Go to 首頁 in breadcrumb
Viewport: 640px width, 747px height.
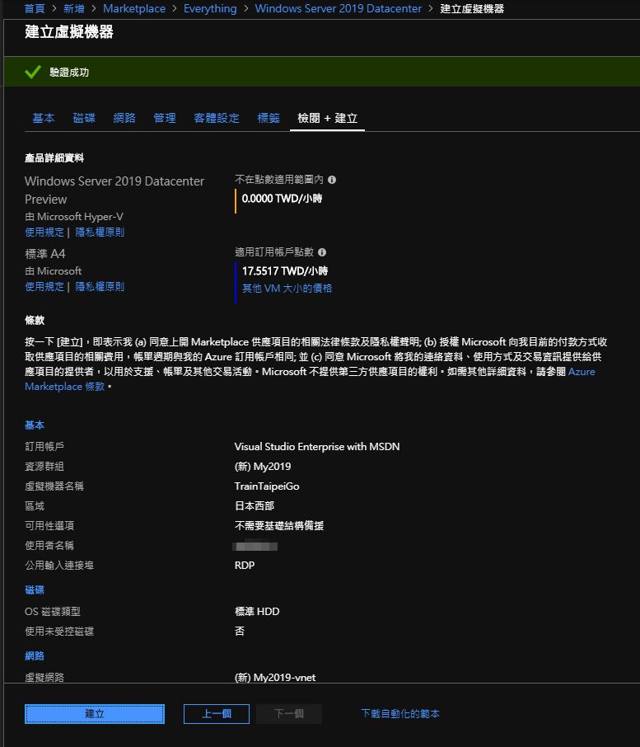coord(35,8)
